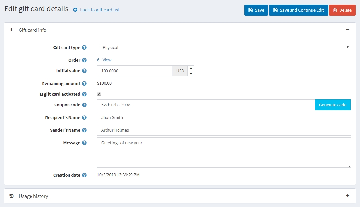Click help icon beside Message label
This screenshot has height=207, width=360.
pyautogui.click(x=84, y=143)
